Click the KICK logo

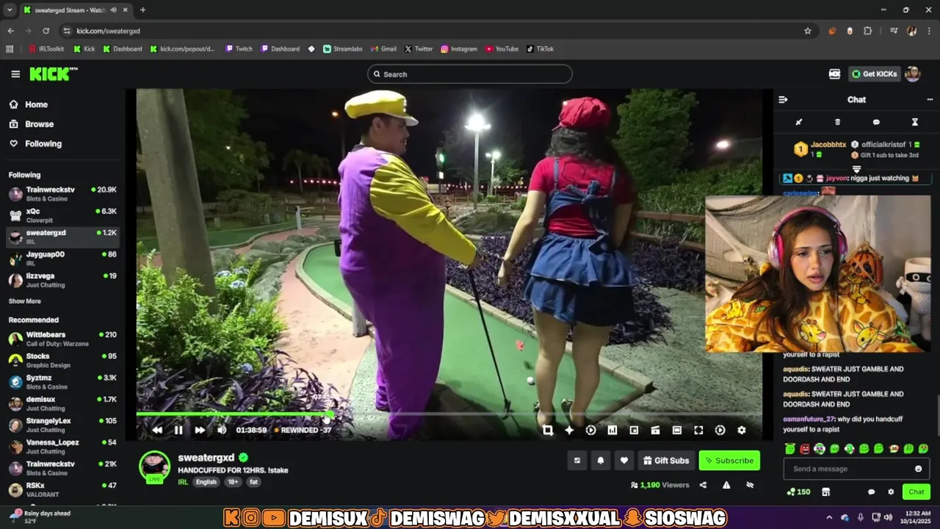click(53, 74)
